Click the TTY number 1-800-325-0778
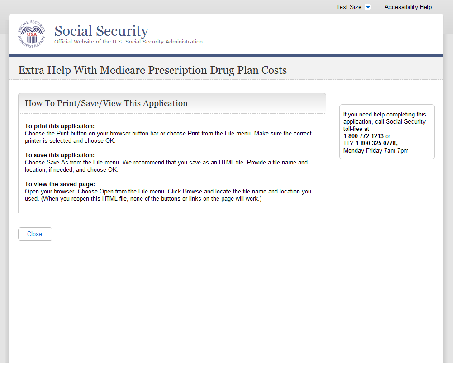 [376, 144]
